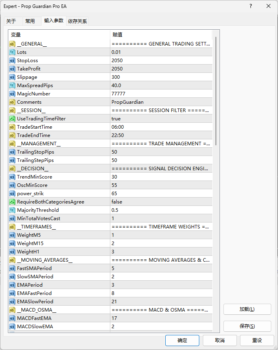Screen dimensions: 278x350
Task: Select the UseTradingTimeFilter true value
Action: click(x=161, y=119)
